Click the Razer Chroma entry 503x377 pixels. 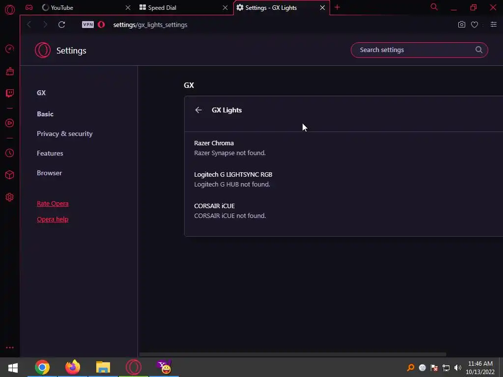[214, 143]
